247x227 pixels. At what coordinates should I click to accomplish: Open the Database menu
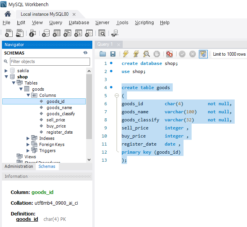click(79, 23)
